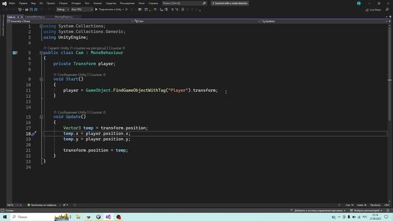Click the split editor icon at top right

tap(389, 21)
